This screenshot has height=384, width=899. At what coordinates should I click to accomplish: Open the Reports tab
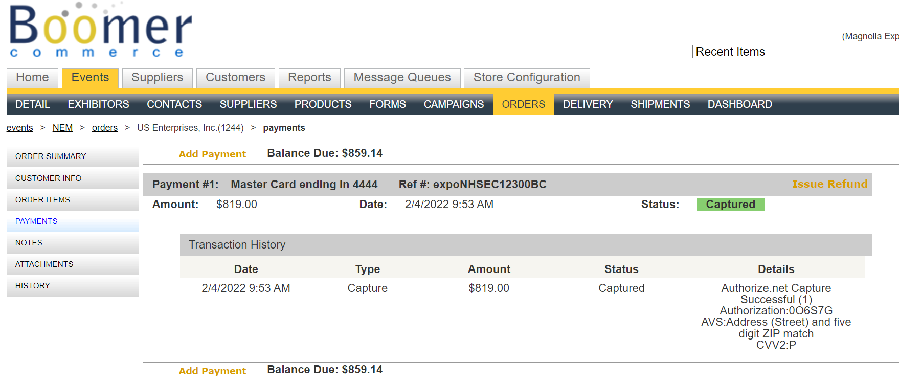(x=309, y=78)
